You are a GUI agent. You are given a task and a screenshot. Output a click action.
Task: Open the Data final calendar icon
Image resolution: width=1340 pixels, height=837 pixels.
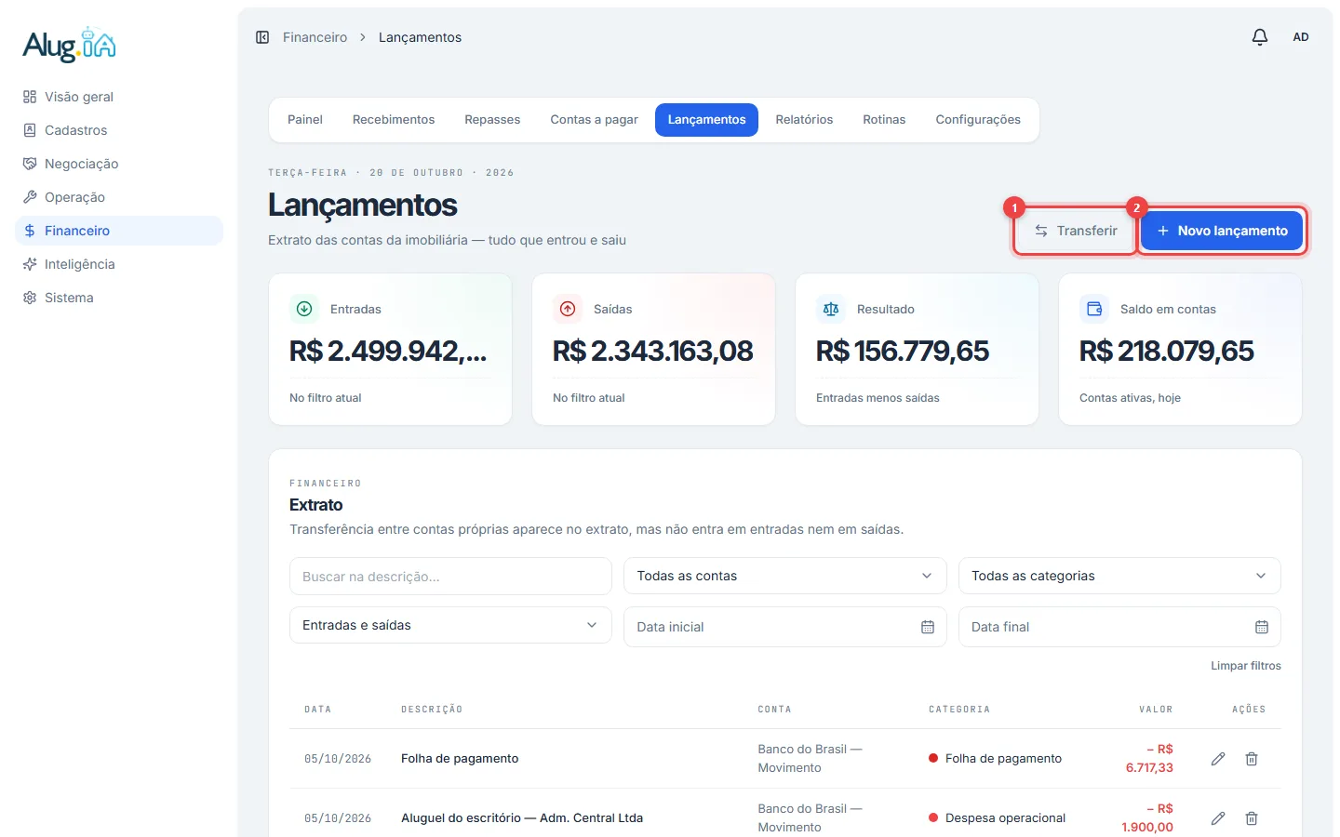[x=1262, y=627]
